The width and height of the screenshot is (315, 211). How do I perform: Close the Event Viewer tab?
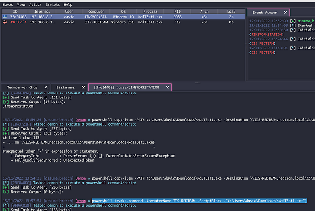coord(285,13)
